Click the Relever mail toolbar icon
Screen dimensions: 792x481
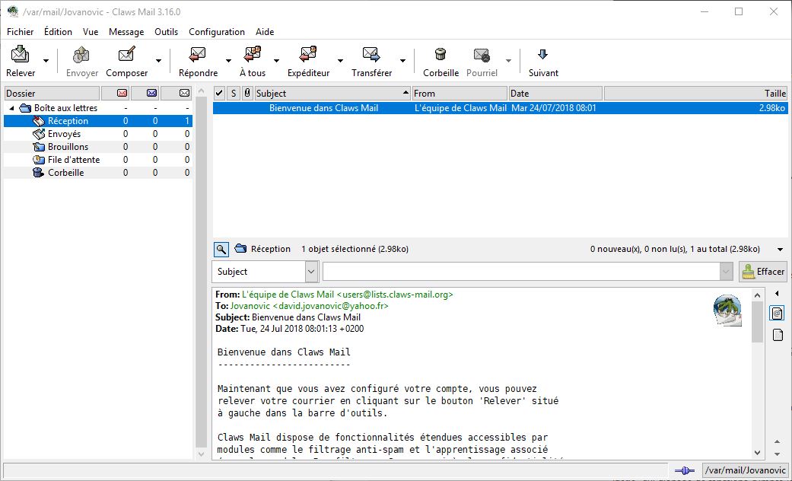pyautogui.click(x=21, y=53)
